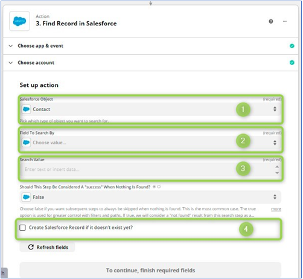Screen dimensions: 303x279
Task: Click the Refresh fields button
Action: click(47, 247)
